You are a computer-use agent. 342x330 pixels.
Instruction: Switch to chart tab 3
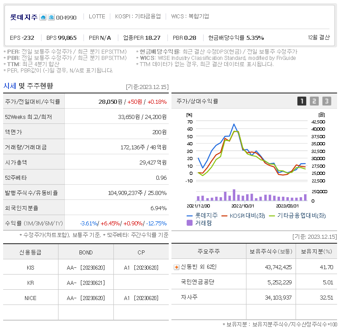coord(327,101)
